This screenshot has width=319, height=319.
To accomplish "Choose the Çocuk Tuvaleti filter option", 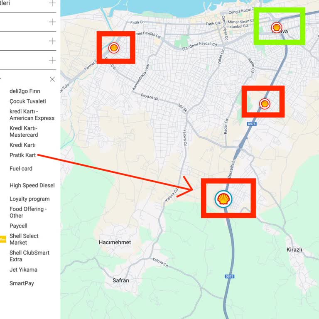I will 28,101.
